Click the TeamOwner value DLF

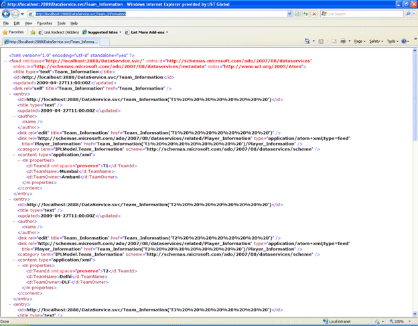pos(66,282)
